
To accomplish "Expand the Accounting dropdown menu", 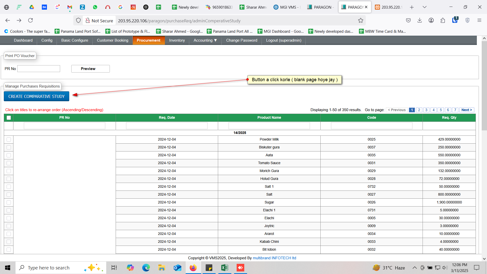I will [x=205, y=40].
